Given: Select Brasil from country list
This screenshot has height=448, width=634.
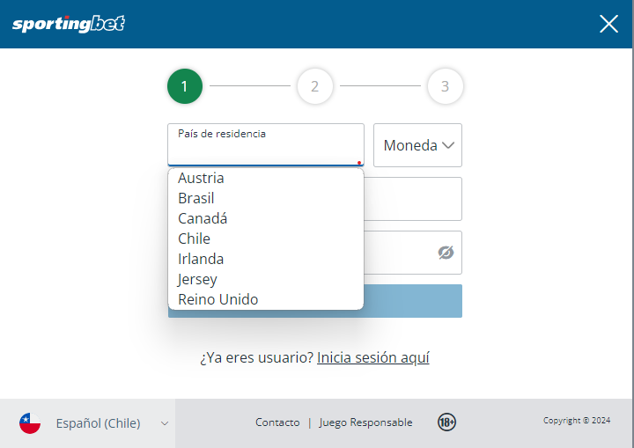Looking at the screenshot, I should [196, 198].
